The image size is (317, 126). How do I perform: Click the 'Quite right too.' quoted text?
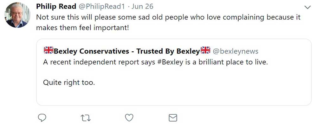point(69,83)
